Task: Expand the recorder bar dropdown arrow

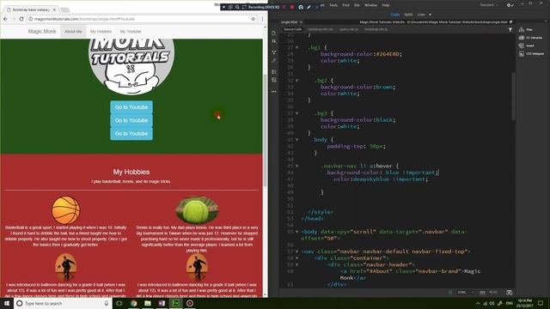Action: [223, 7]
